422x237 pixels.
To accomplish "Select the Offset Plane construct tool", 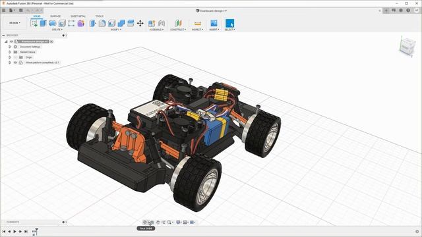I will click(x=178, y=24).
